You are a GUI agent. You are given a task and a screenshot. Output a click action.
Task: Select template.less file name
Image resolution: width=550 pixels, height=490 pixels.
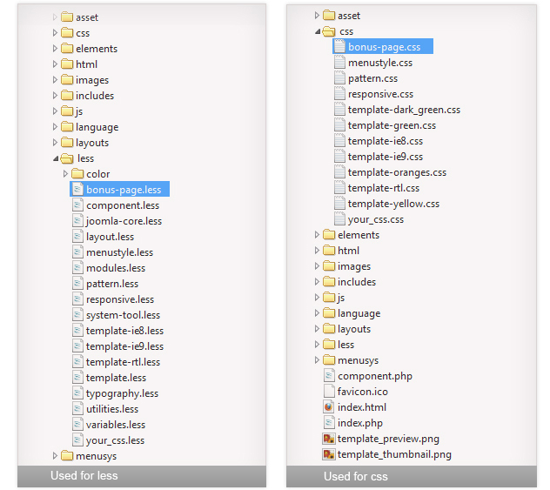tap(116, 378)
